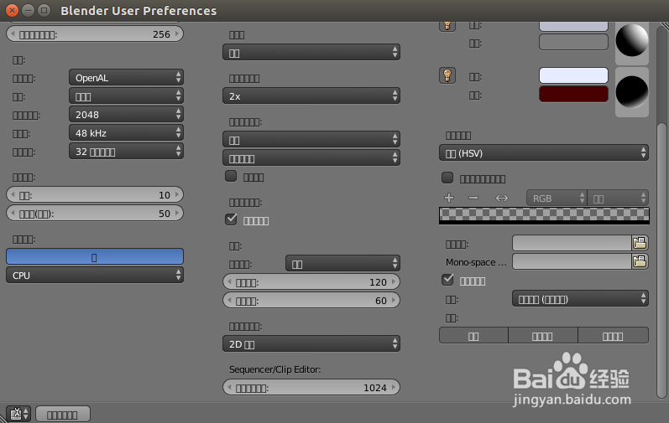Open the RGB color mode dropdown
This screenshot has width=669, height=423.
coord(557,198)
